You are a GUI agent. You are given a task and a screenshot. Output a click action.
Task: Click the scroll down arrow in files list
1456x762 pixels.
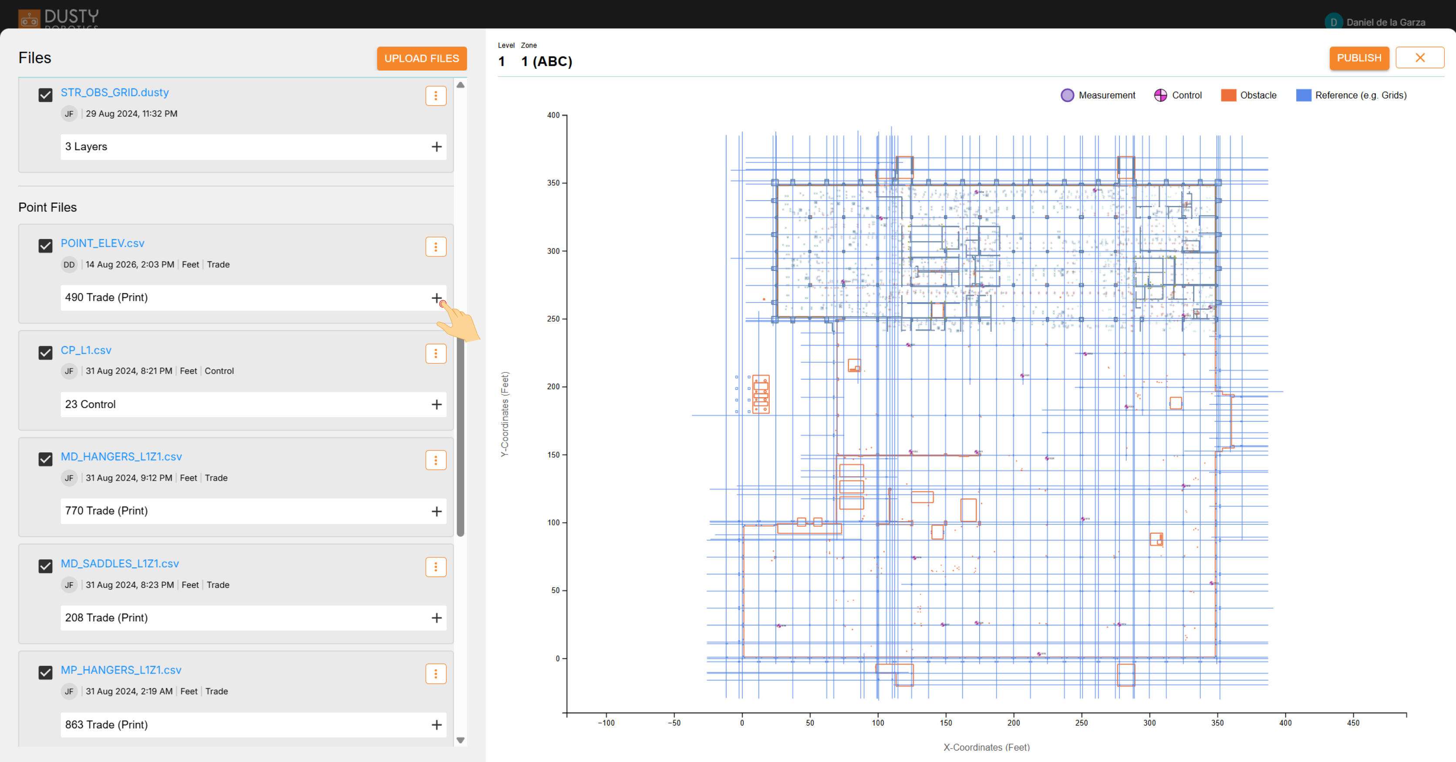pyautogui.click(x=461, y=740)
